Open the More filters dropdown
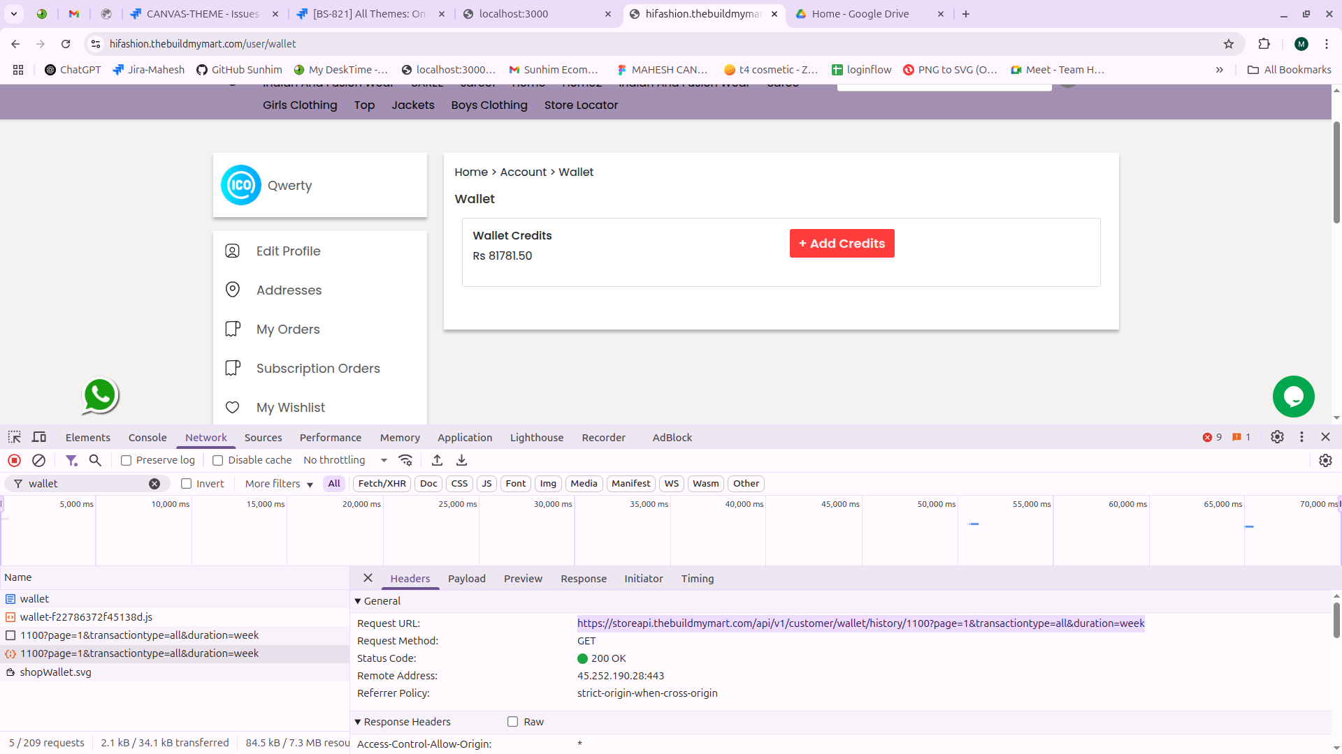The image size is (1342, 754). [279, 484]
